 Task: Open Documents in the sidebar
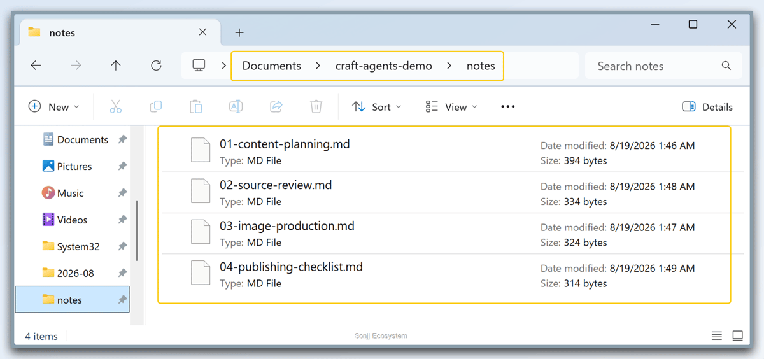75,139
